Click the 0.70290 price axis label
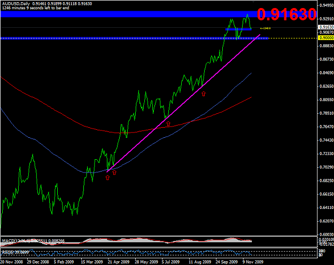The height and width of the screenshot is (265, 334). tap(327, 167)
